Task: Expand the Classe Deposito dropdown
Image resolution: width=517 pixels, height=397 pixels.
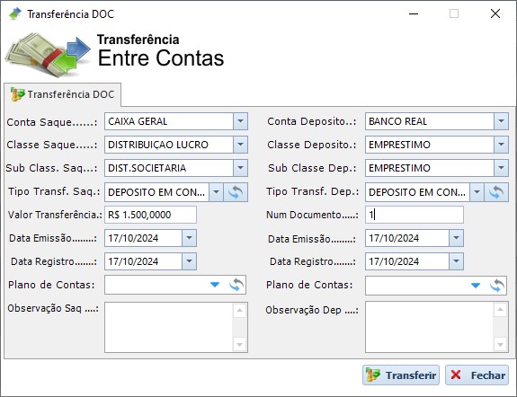Action: pyautogui.click(x=501, y=145)
